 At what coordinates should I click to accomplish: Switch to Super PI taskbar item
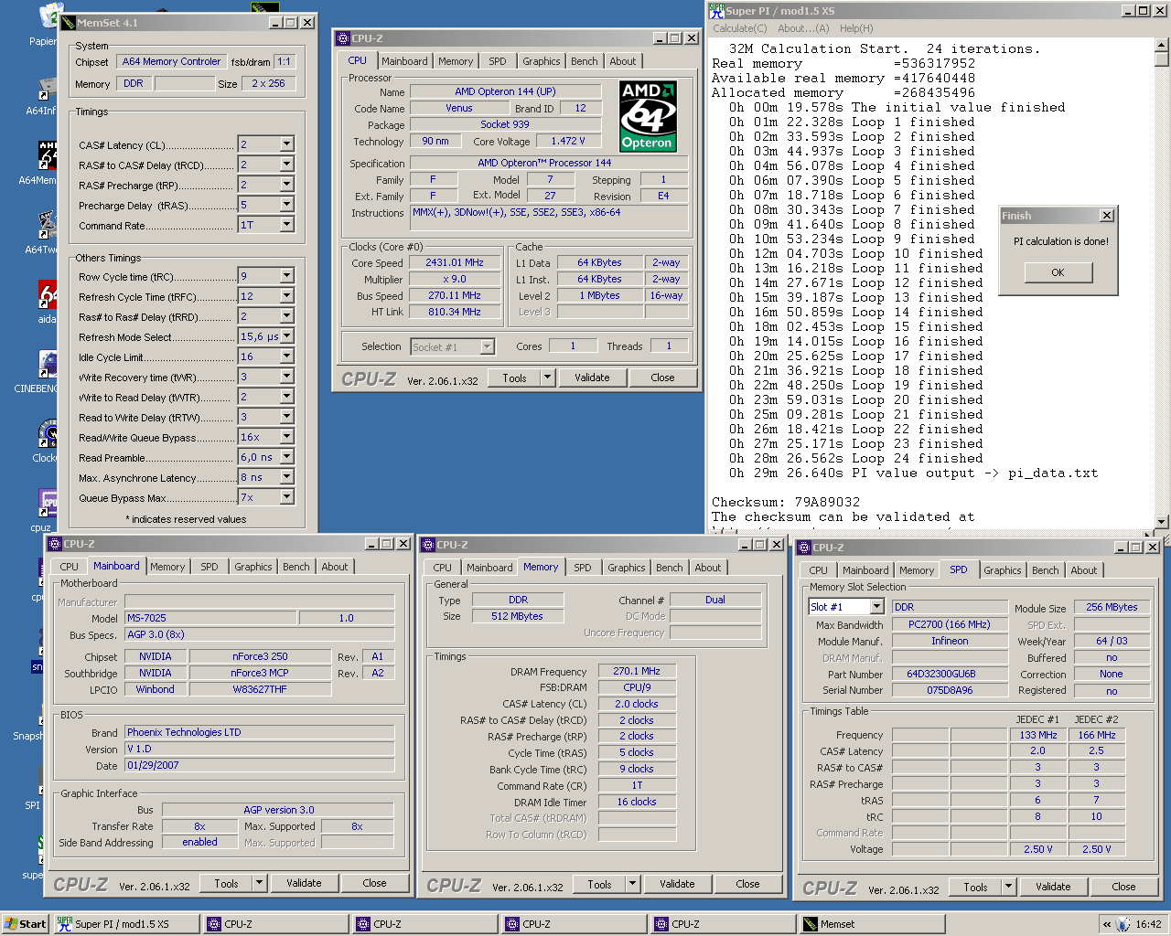point(126,924)
